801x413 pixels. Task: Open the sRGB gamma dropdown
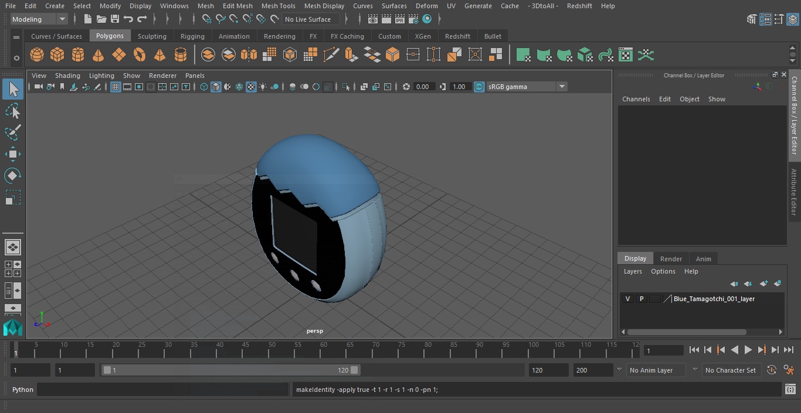click(x=526, y=87)
